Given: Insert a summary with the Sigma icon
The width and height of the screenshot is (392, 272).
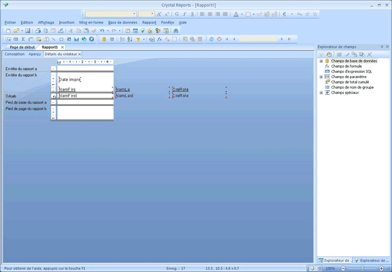Looking at the screenshot, I should point(23,39).
